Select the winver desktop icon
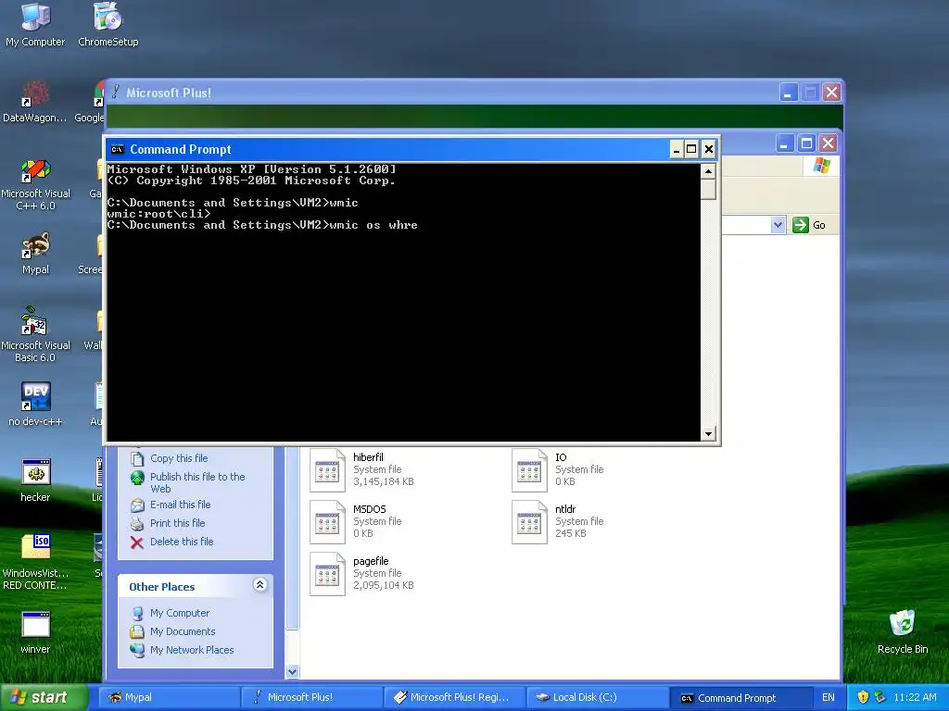This screenshot has width=949, height=711. (35, 631)
